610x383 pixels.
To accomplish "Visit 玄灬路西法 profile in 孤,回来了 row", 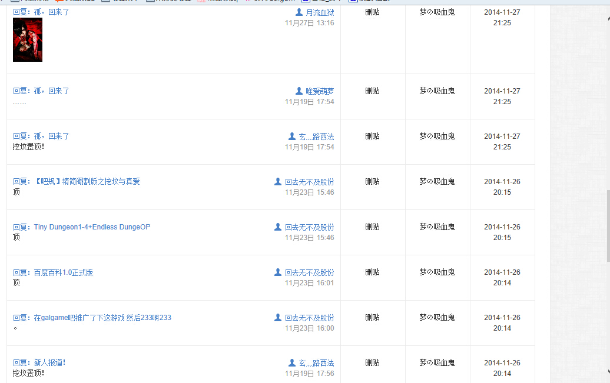I will click(x=316, y=136).
